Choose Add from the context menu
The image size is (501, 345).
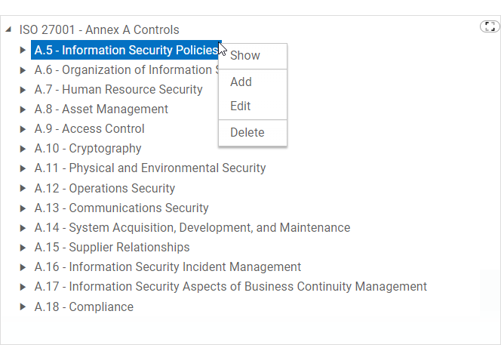click(x=241, y=82)
